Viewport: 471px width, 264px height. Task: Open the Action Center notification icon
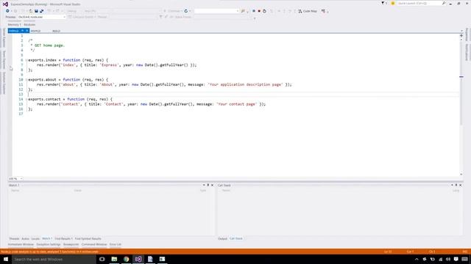coord(456,259)
